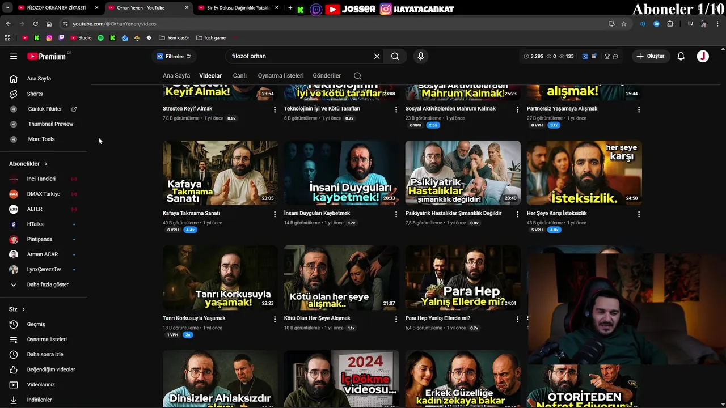This screenshot has height=408, width=726.
Task: Open Chrome apps grid icon
Action: pos(7,38)
